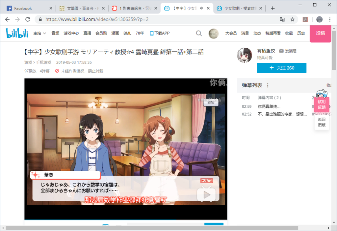Bookmark this page with the star icon
The height and width of the screenshot is (231, 337).
292,19
